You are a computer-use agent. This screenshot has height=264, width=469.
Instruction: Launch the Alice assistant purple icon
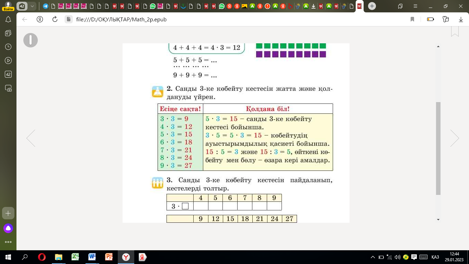pos(8,228)
